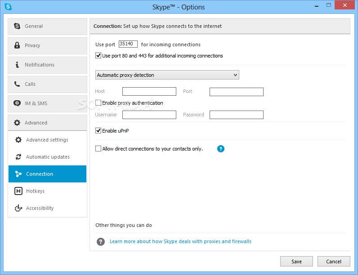The height and width of the screenshot is (275, 358).
Task: Select the Connection sub-item
Action: pos(48,174)
